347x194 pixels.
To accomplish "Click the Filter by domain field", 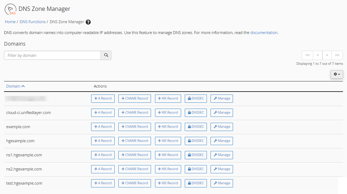I will pyautogui.click(x=52, y=55).
